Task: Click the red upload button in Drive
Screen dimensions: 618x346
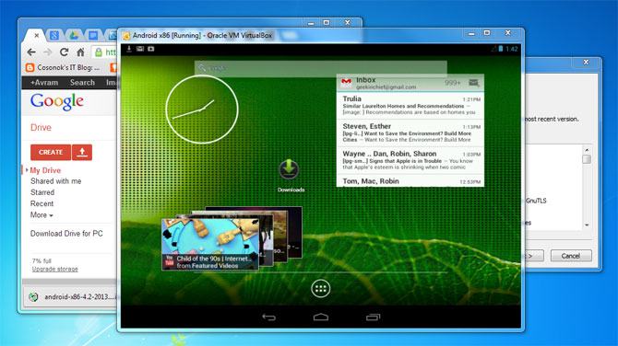Action: coord(82,152)
